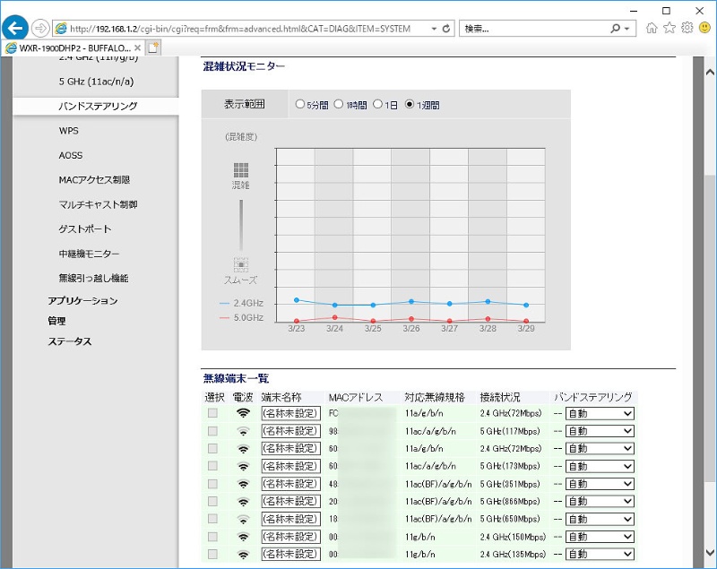Open the browser home icon
The image size is (717, 569).
(652, 28)
